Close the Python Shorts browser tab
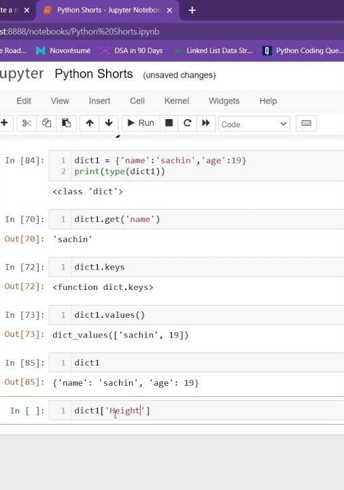The width and height of the screenshot is (344, 490). coord(169,10)
